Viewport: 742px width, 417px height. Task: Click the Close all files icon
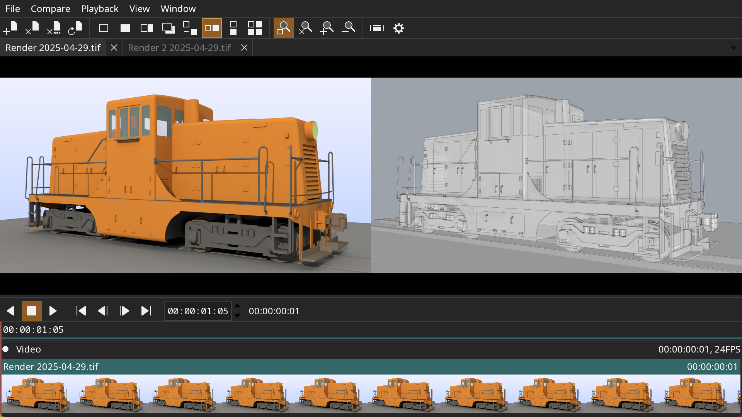tap(54, 28)
